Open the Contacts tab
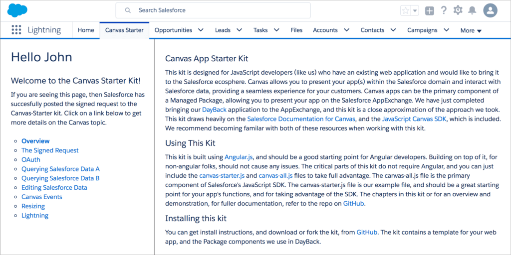511x255 pixels. (x=372, y=30)
